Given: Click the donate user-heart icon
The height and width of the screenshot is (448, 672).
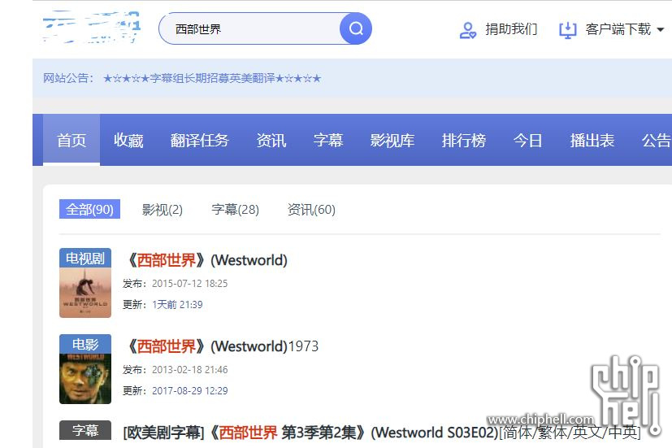Looking at the screenshot, I should coord(467,30).
